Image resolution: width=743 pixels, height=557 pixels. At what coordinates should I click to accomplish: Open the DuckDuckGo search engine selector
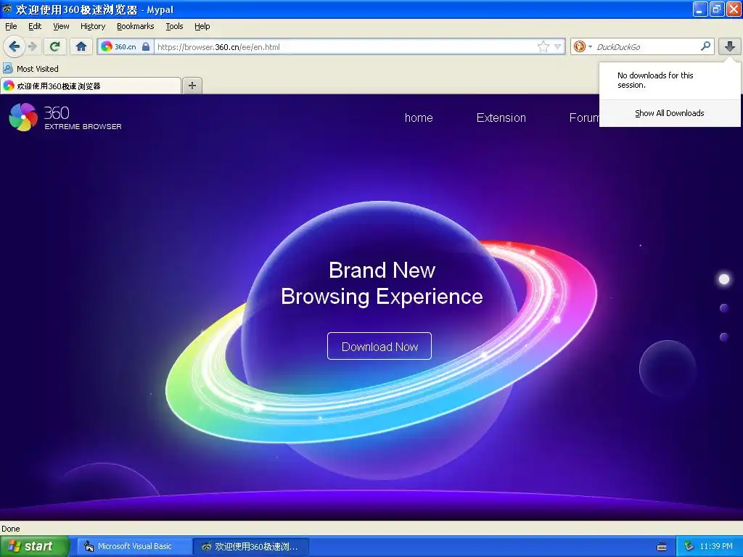point(583,46)
